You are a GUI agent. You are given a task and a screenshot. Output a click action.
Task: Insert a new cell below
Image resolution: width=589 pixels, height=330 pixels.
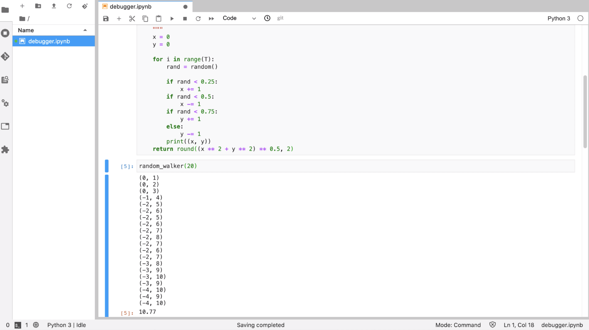click(119, 19)
